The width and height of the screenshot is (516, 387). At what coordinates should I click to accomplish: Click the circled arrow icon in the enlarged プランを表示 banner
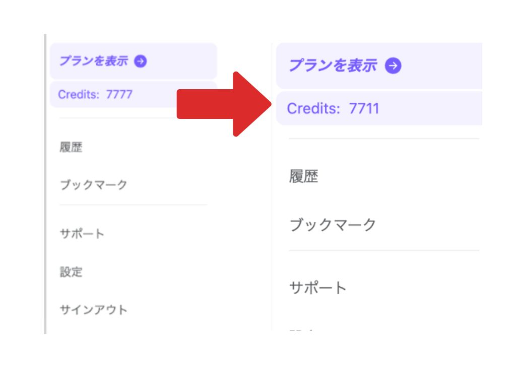point(393,66)
